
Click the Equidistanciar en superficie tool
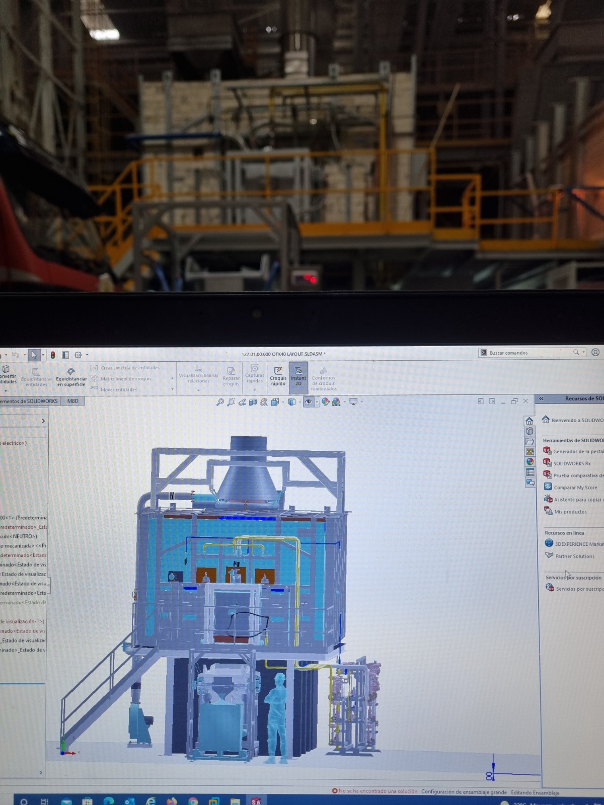point(71,377)
